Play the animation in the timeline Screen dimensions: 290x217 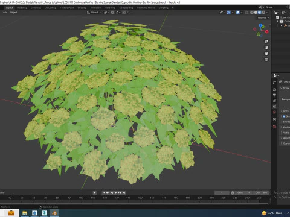(115, 193)
